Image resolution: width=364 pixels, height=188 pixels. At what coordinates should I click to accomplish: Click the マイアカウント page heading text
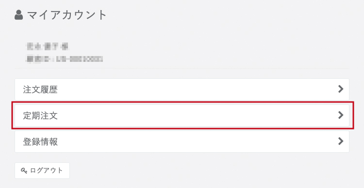[67, 15]
